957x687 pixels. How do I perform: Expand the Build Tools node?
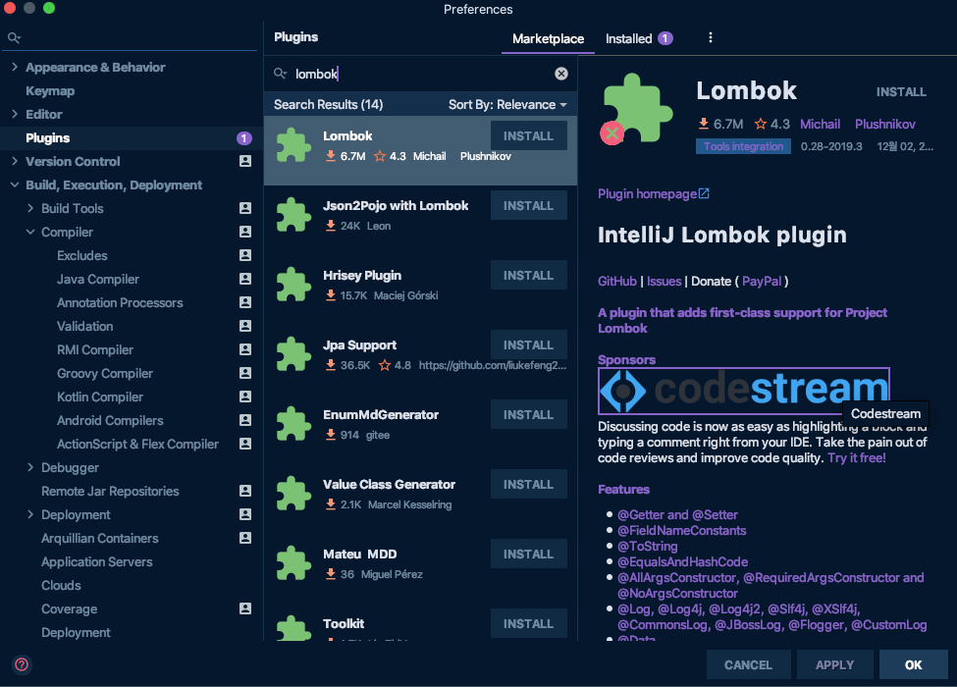(x=29, y=208)
